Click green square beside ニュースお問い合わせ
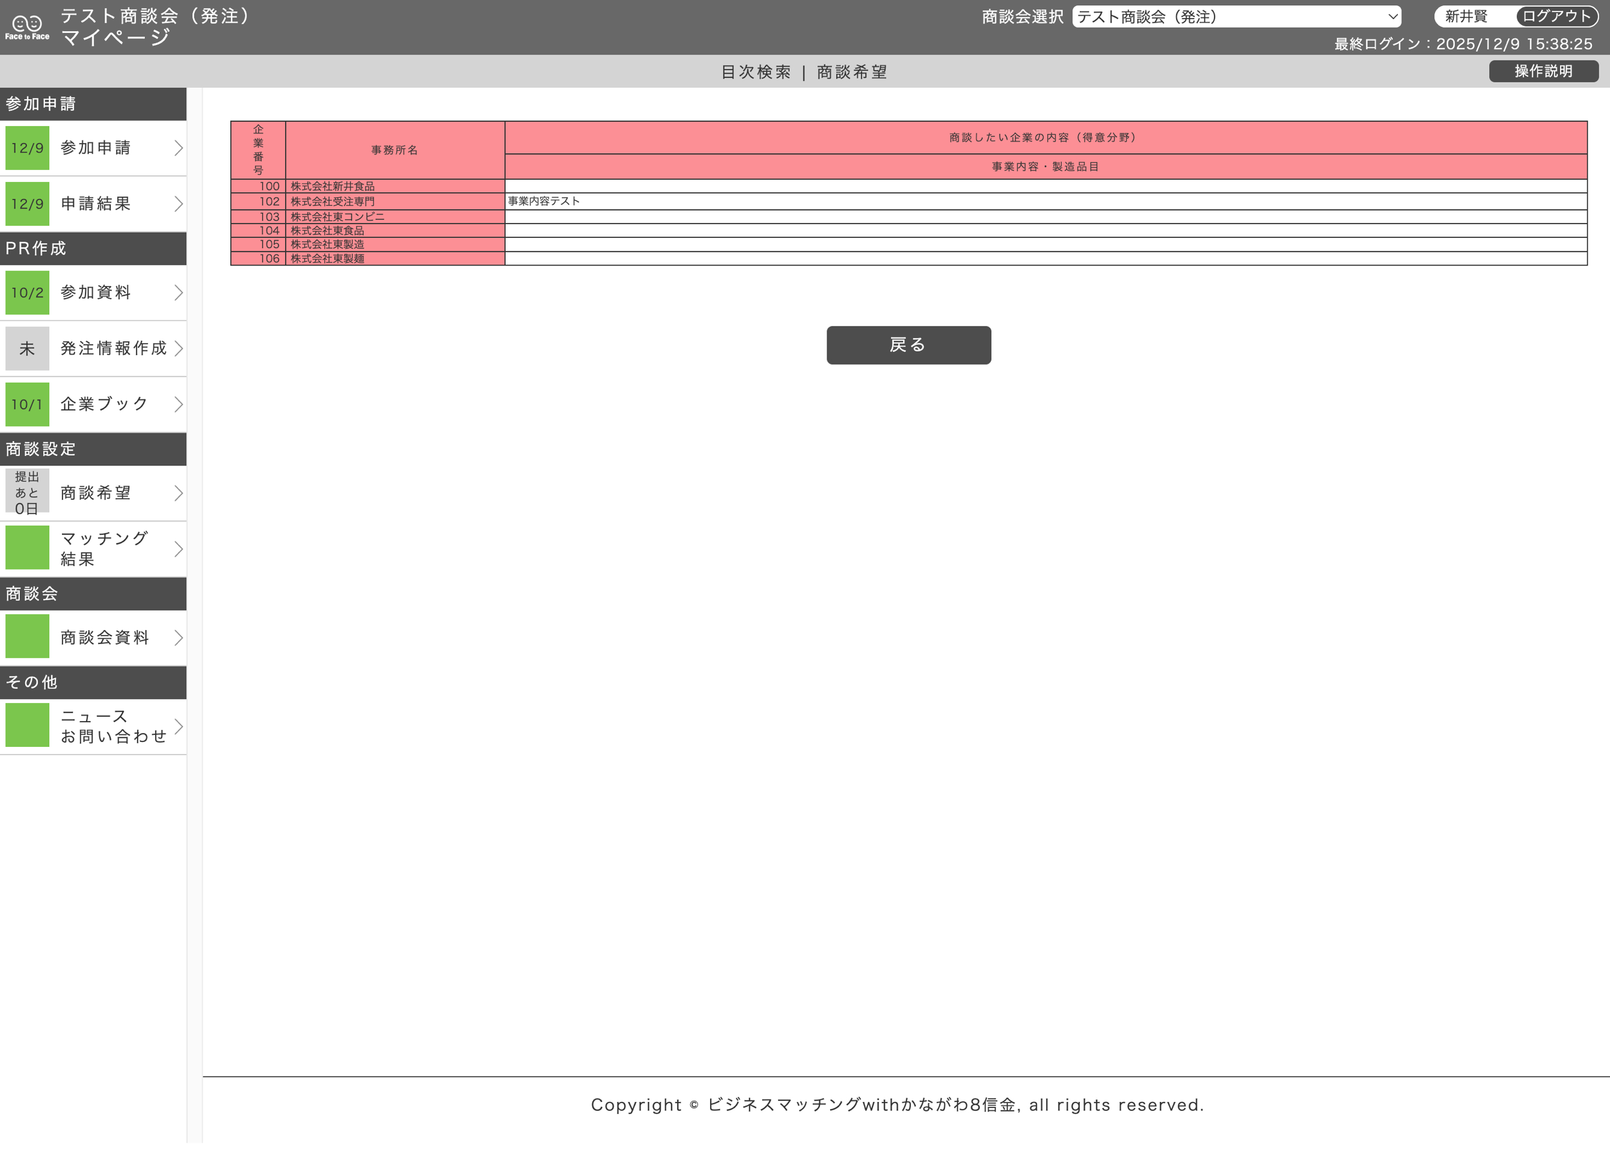 27,725
